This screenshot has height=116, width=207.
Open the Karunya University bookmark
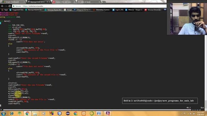point(153,10)
